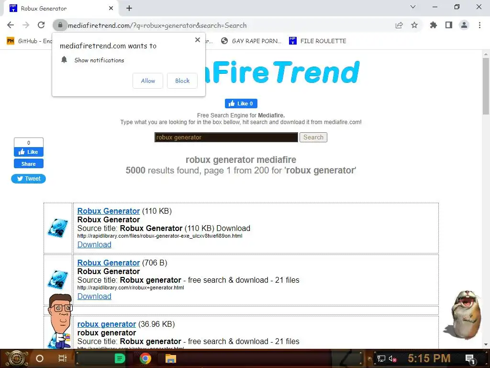Click the page vertical scrollbar thumb
This screenshot has width=490, height=368.
(486, 86)
